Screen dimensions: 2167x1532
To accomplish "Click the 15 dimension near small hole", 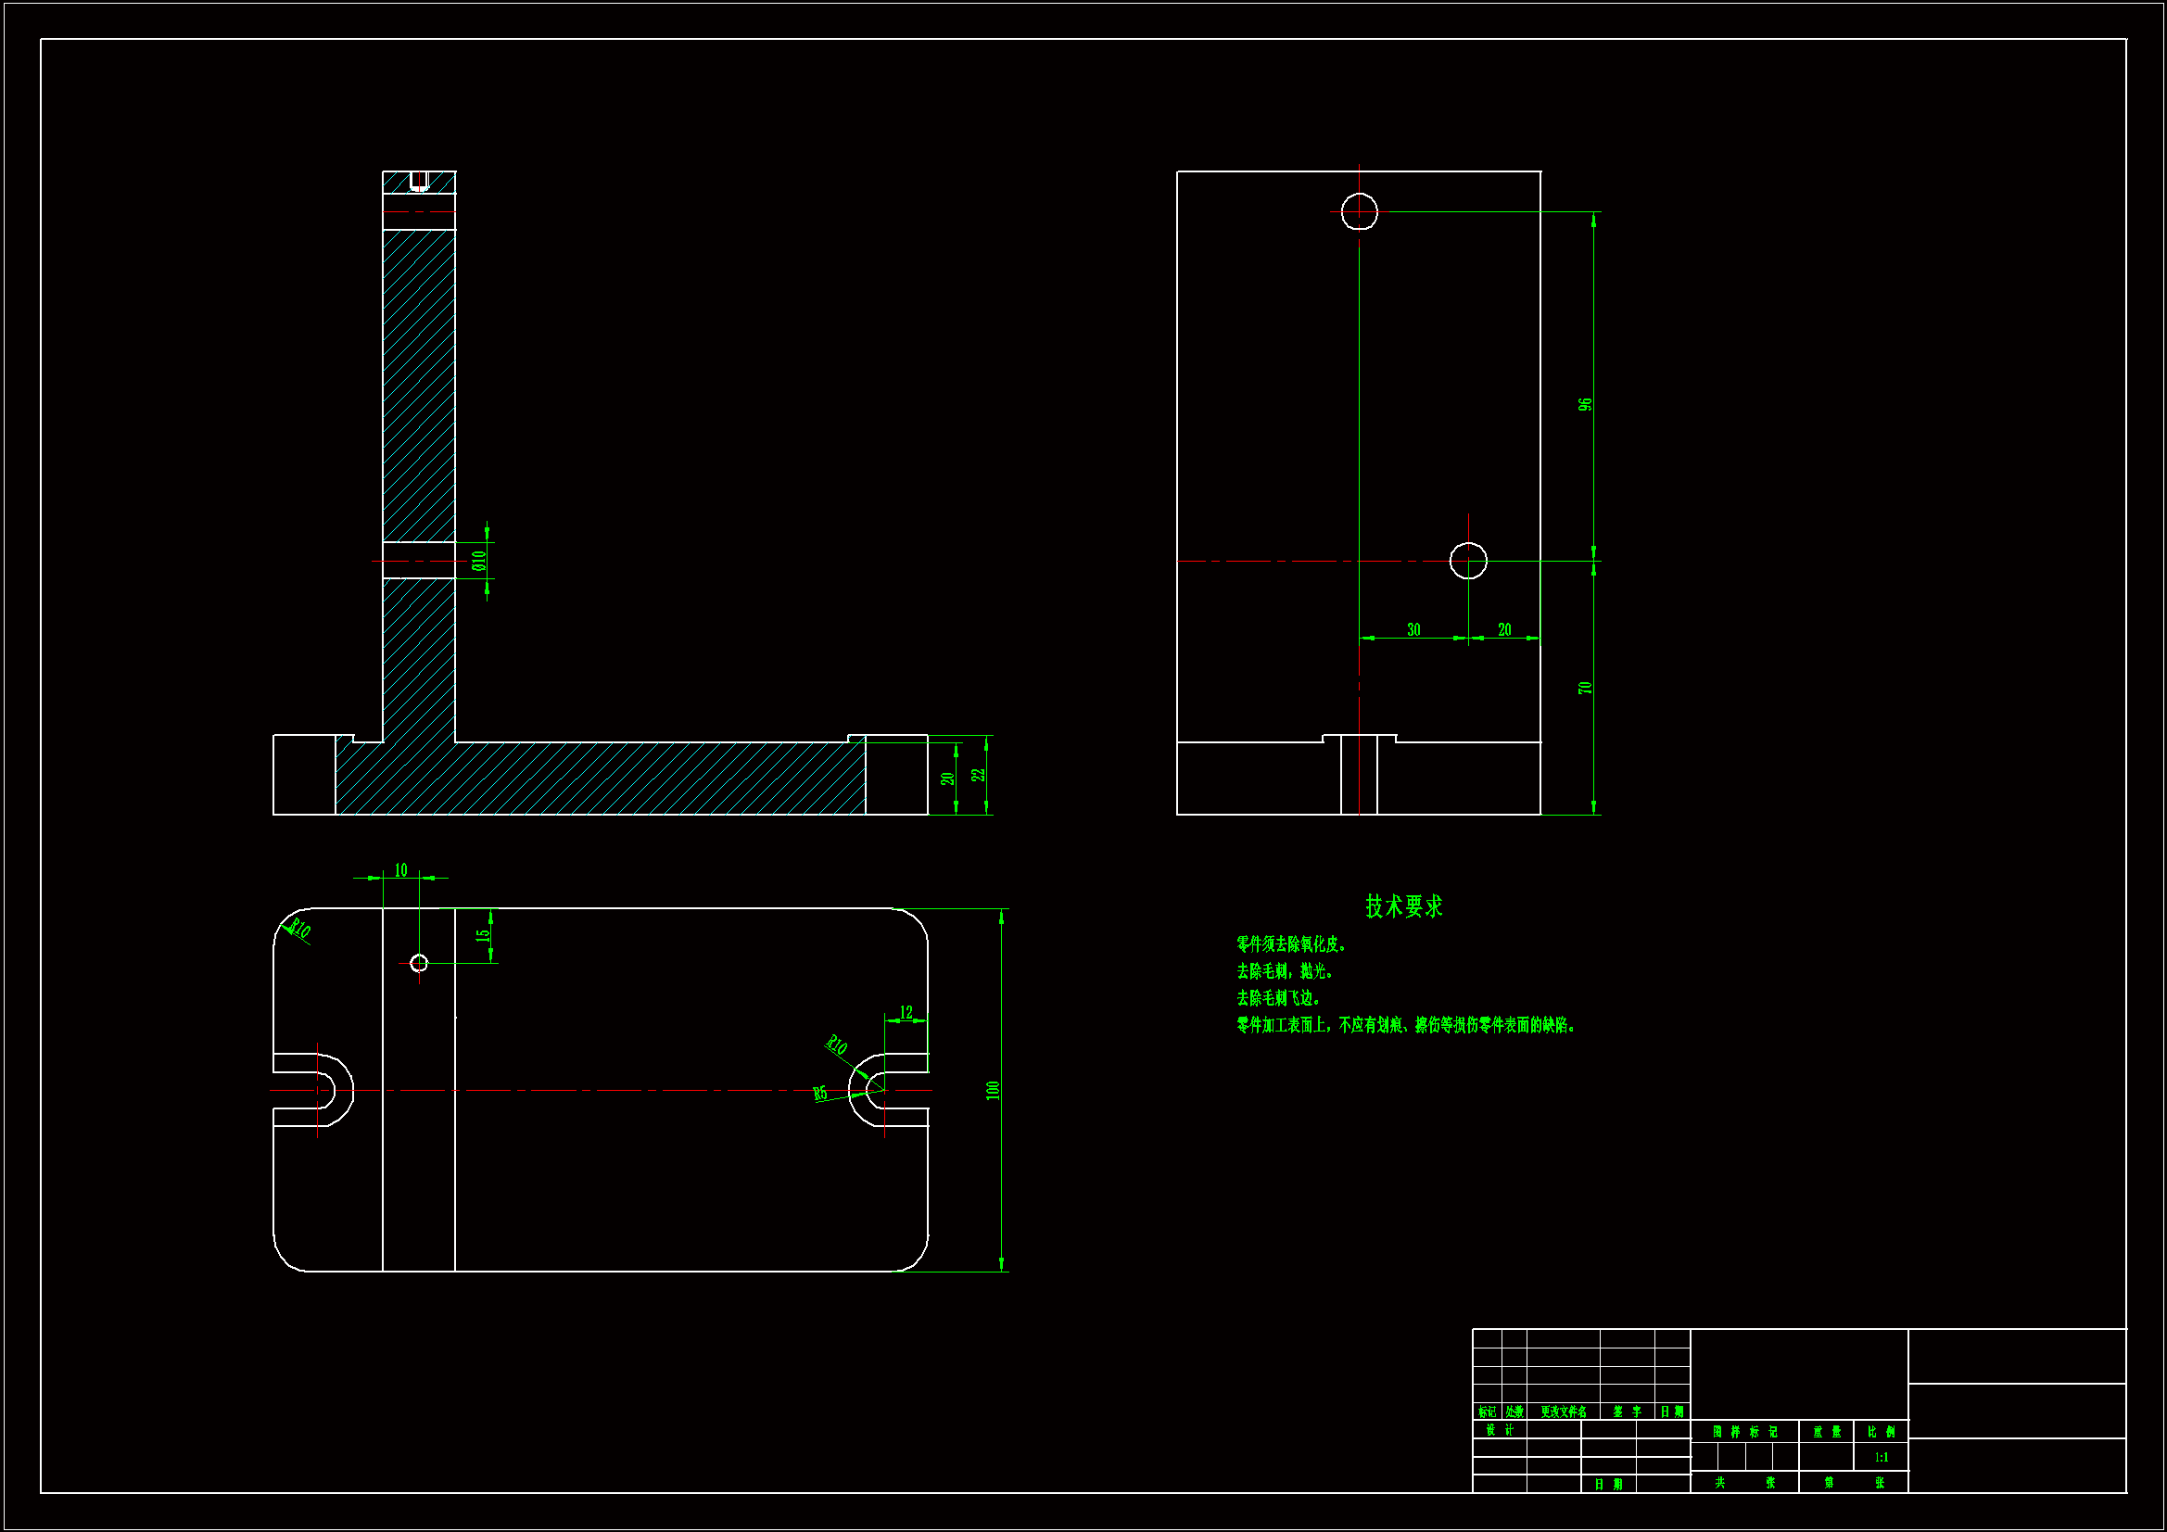I will (x=482, y=936).
